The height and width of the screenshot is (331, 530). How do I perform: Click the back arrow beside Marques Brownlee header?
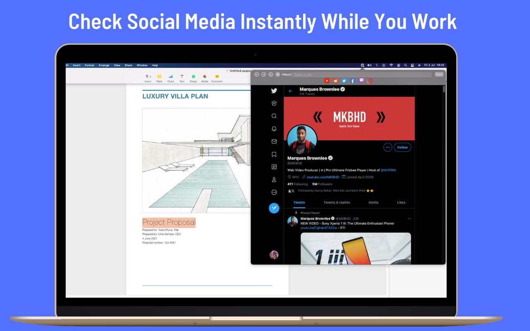pos(291,91)
